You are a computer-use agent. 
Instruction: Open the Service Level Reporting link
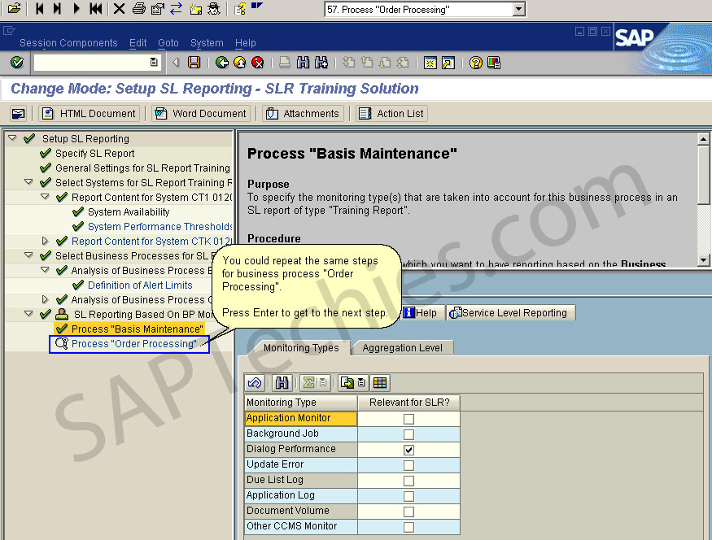510,312
